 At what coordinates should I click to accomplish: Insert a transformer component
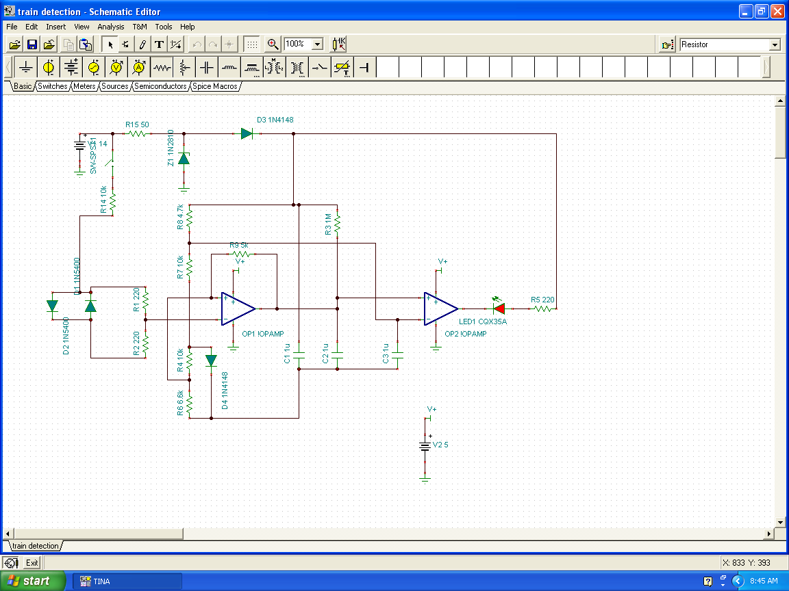pyautogui.click(x=297, y=67)
